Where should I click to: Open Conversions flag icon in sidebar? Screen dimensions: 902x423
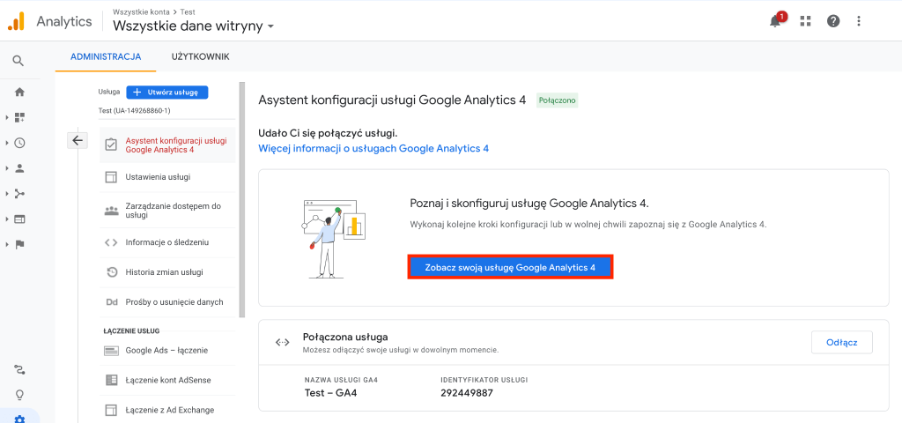pyautogui.click(x=19, y=245)
